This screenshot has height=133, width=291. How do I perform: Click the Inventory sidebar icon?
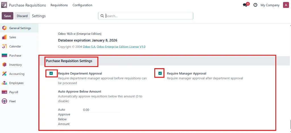(4, 65)
